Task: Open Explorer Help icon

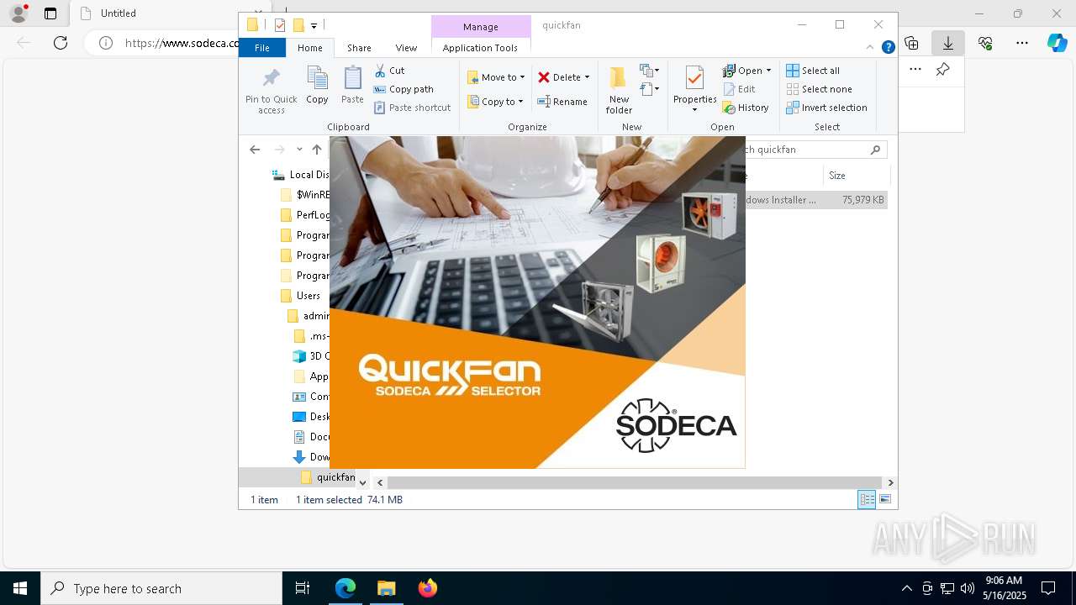Action: [888, 48]
